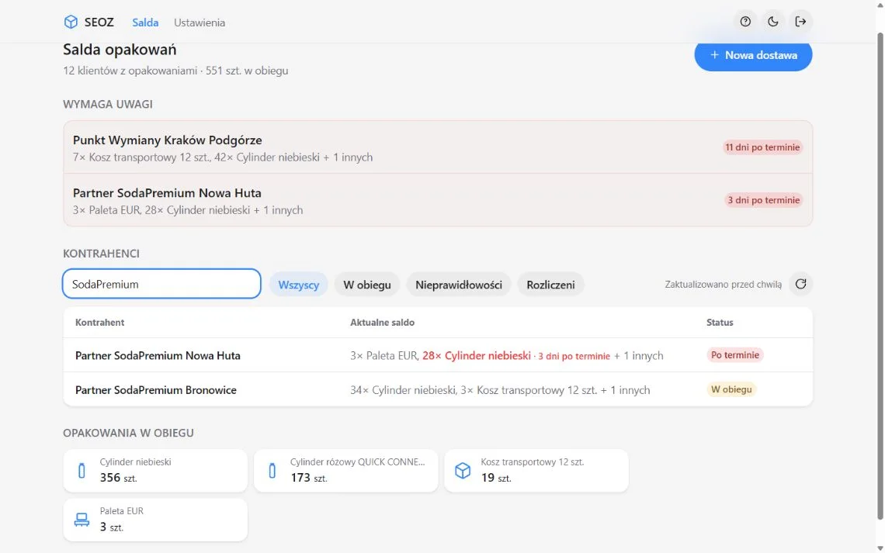
Task: Click the 11 dni po terminie badge
Action: tap(762, 147)
